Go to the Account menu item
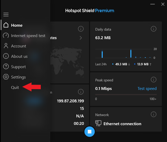 (19, 46)
